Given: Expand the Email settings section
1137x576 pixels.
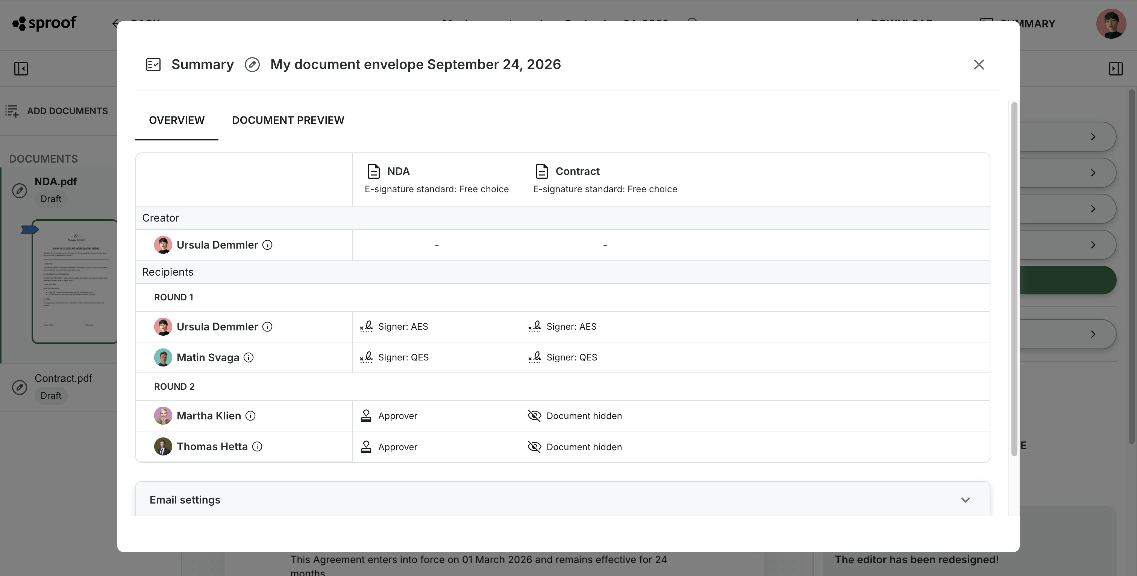Looking at the screenshot, I should 562,500.
